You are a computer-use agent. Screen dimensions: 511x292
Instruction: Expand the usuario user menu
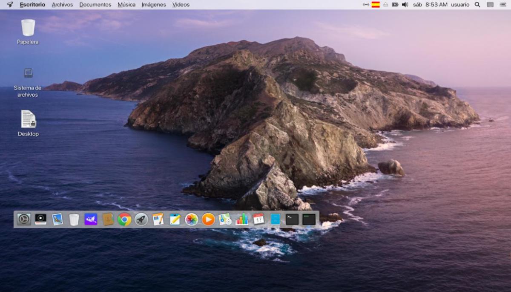pyautogui.click(x=460, y=5)
